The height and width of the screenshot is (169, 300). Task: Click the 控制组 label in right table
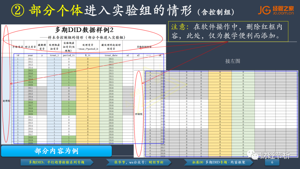point(139,114)
